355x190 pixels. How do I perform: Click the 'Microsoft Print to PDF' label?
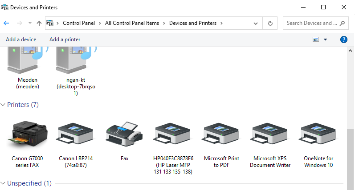pos(221,162)
